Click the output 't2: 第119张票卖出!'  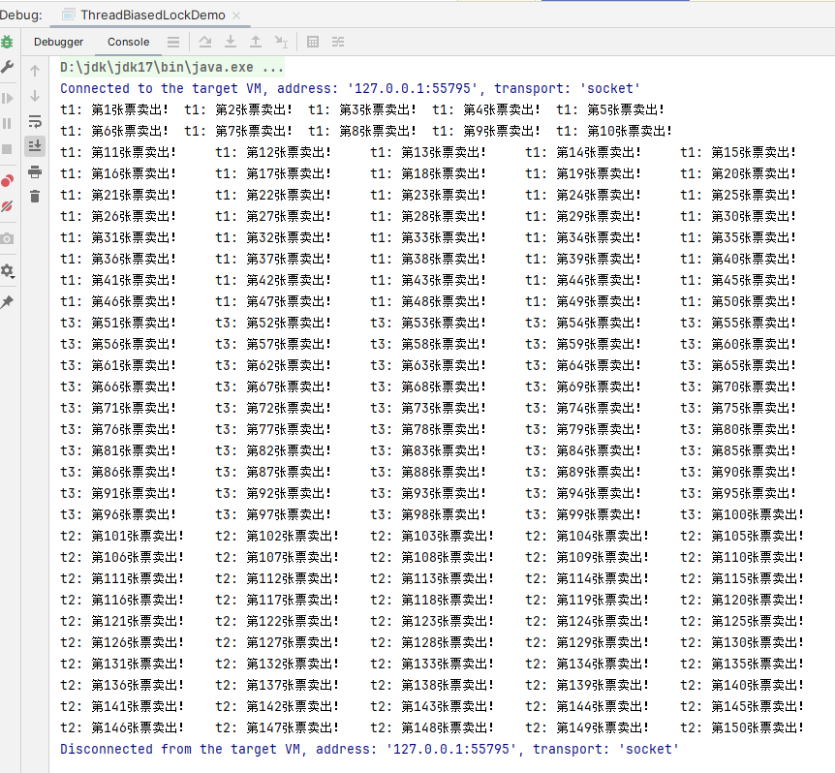tap(587, 600)
